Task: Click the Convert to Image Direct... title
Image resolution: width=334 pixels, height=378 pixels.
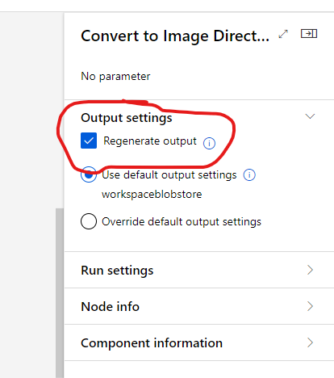Action: click(x=175, y=36)
